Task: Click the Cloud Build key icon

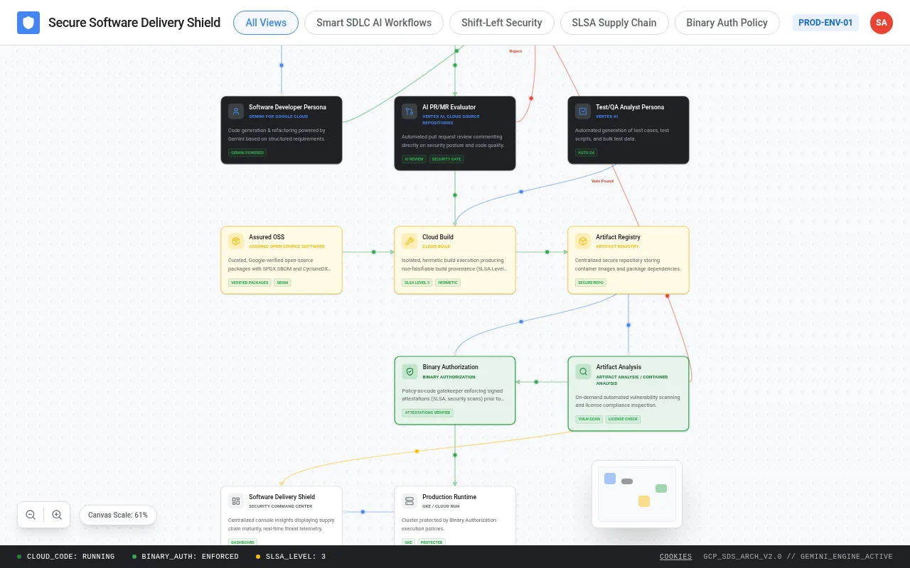Action: tap(409, 241)
